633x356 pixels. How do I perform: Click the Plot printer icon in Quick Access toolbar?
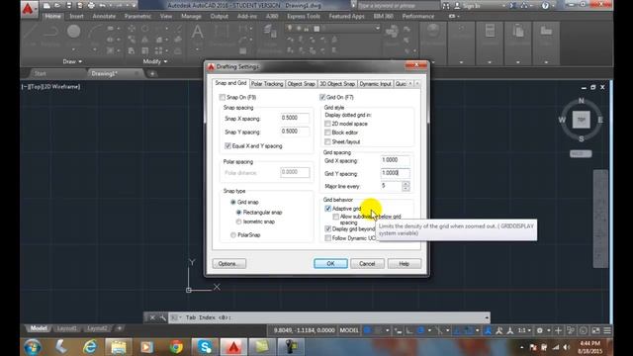pyautogui.click(x=91, y=6)
